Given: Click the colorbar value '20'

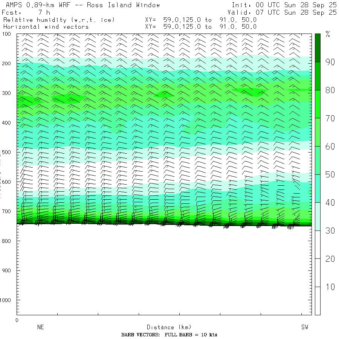Looking at the screenshot, I should click(330, 259).
